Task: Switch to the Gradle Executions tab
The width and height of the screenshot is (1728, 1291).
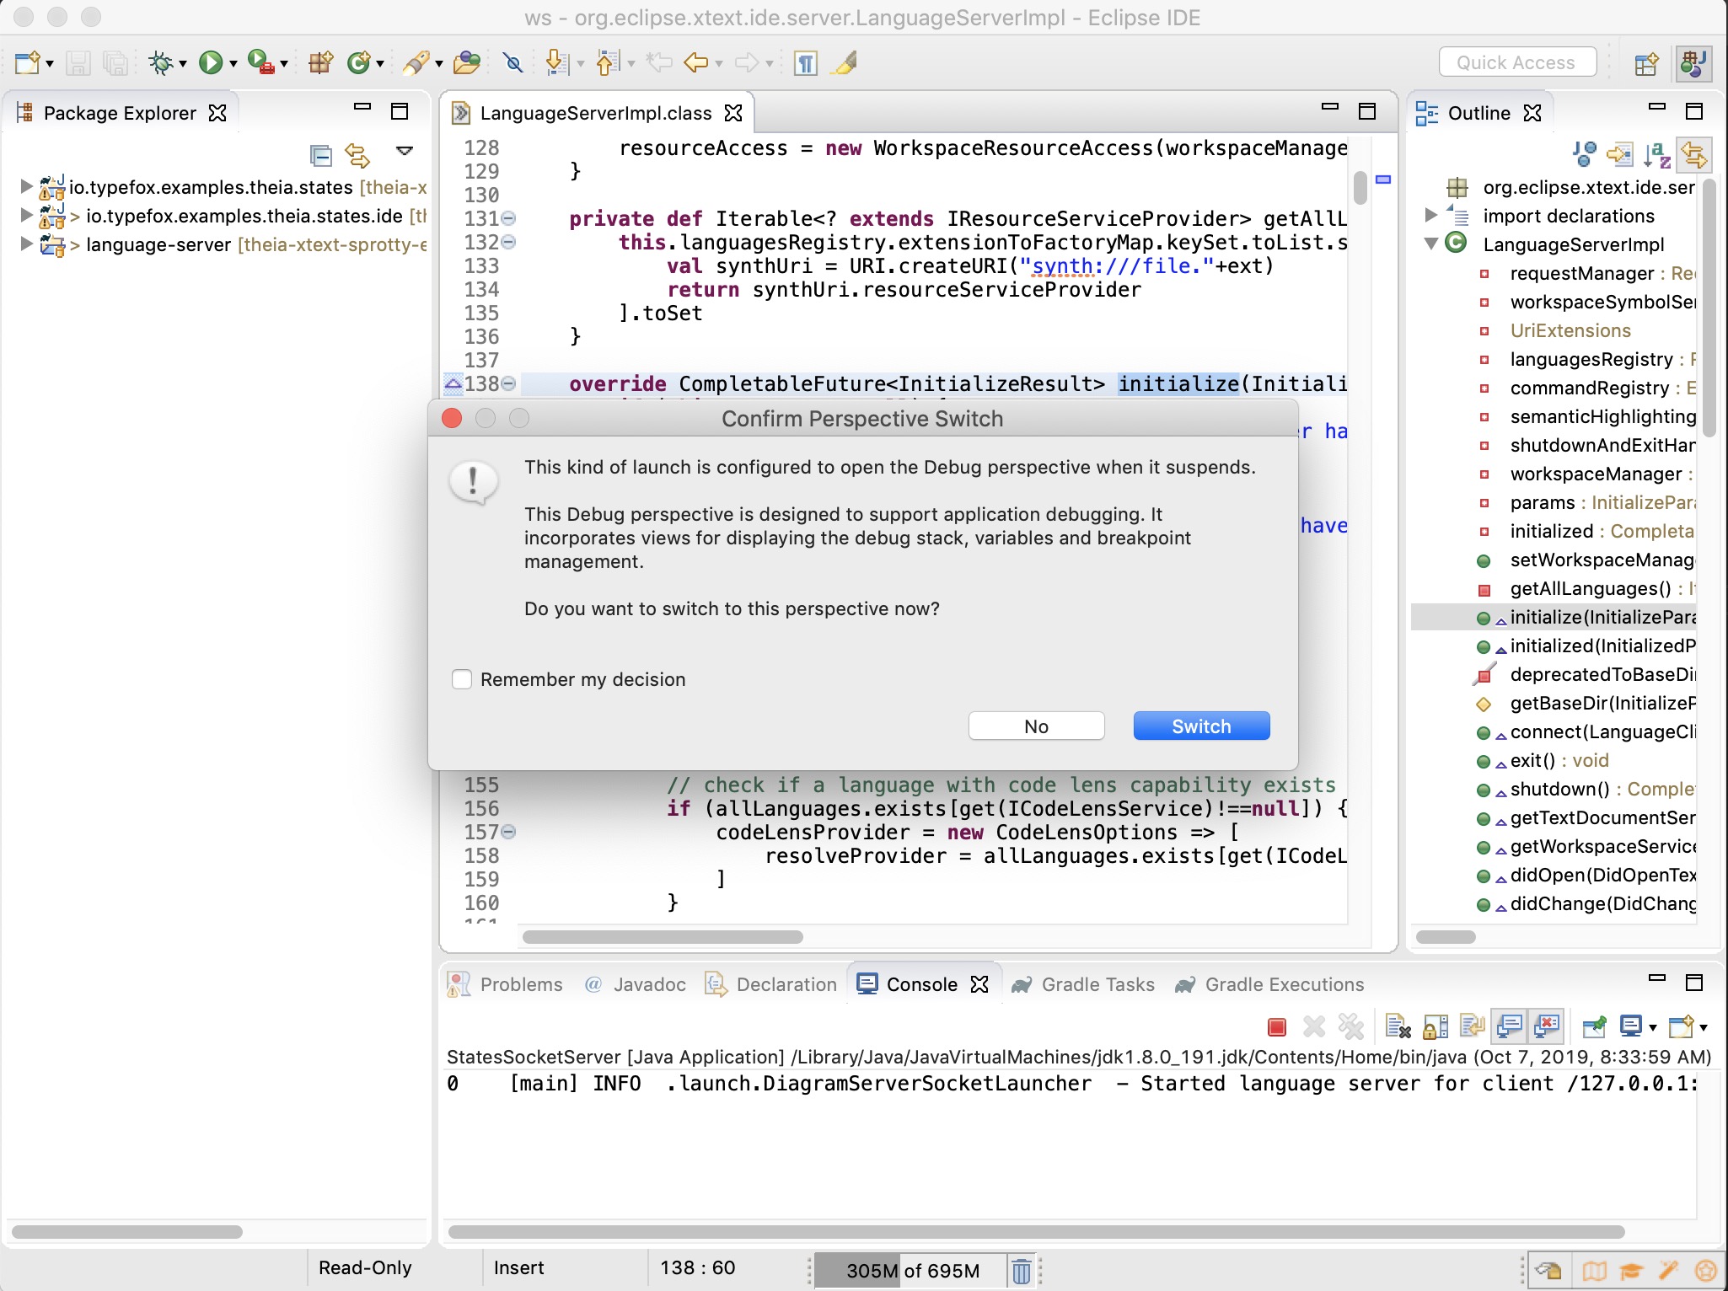Action: (1269, 984)
